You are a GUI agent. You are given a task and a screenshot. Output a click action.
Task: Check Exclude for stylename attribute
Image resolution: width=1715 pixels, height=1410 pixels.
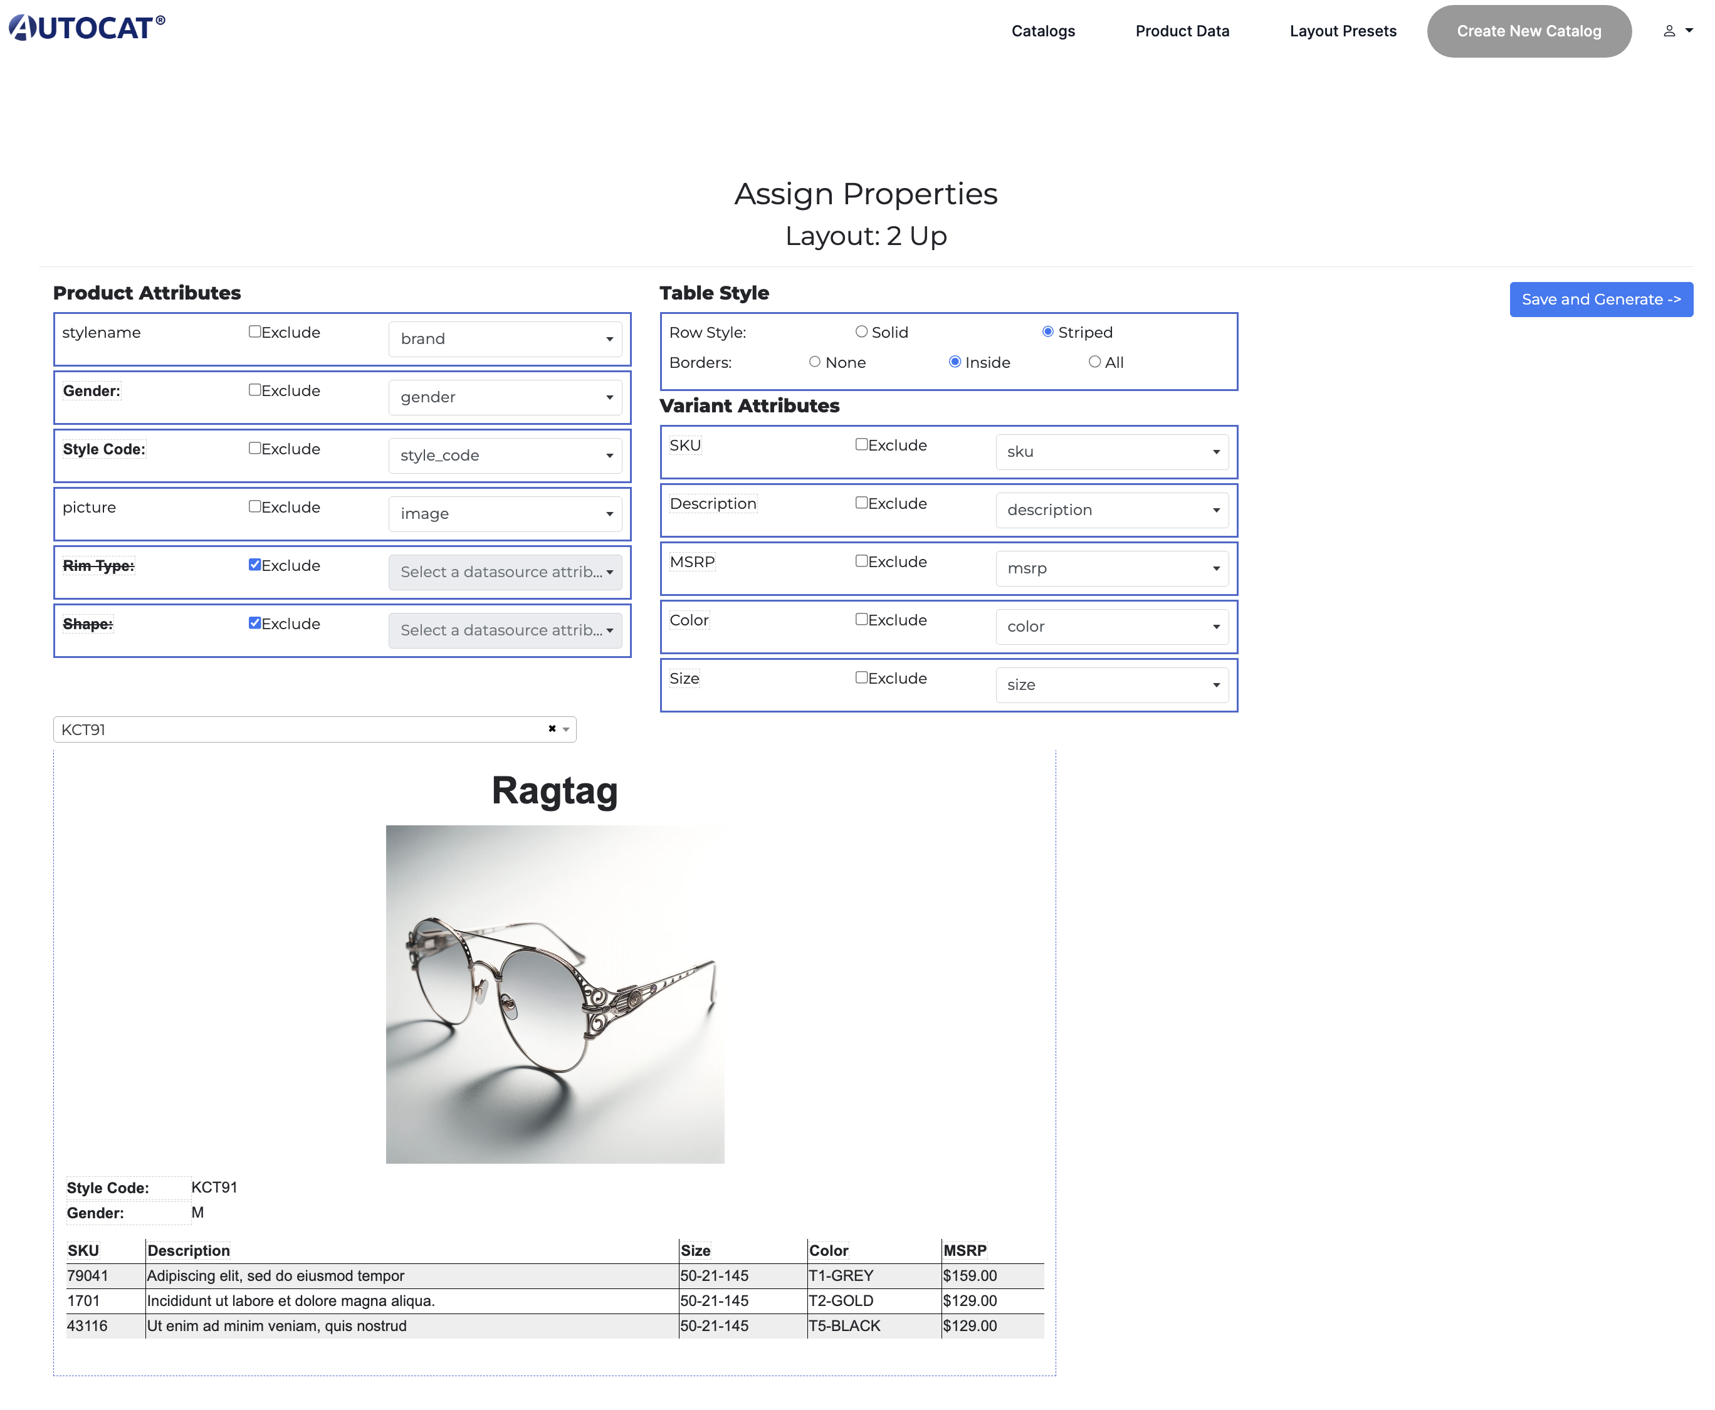pos(255,332)
